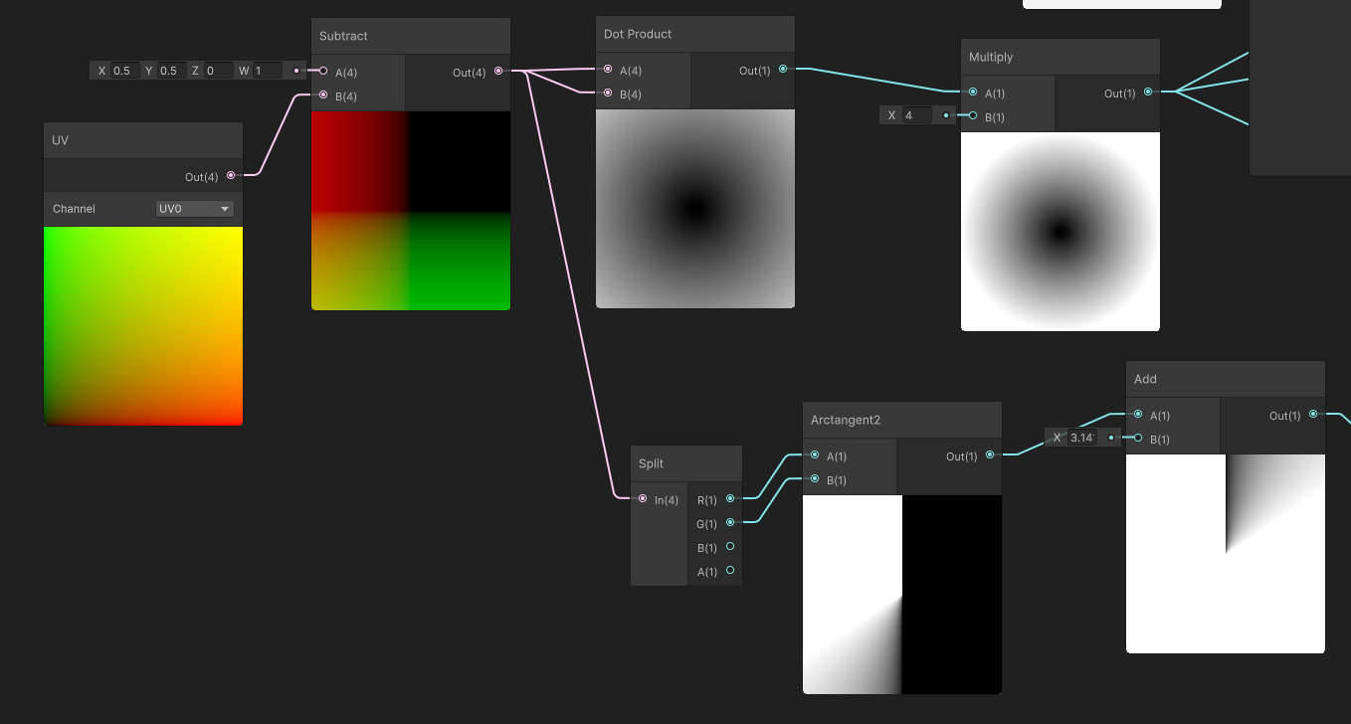Click the Multiply node Out(1) output port
1351x724 pixels.
(x=1148, y=91)
